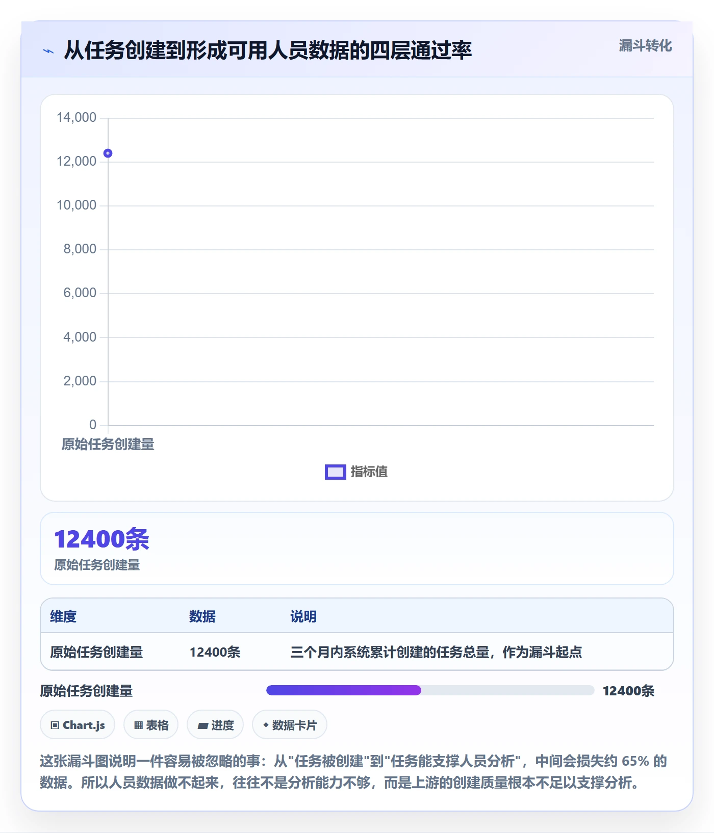Click the card title 从任务创建到形成可用人员数据的四层通过率
Viewport: 714px width, 833px height.
coord(268,50)
